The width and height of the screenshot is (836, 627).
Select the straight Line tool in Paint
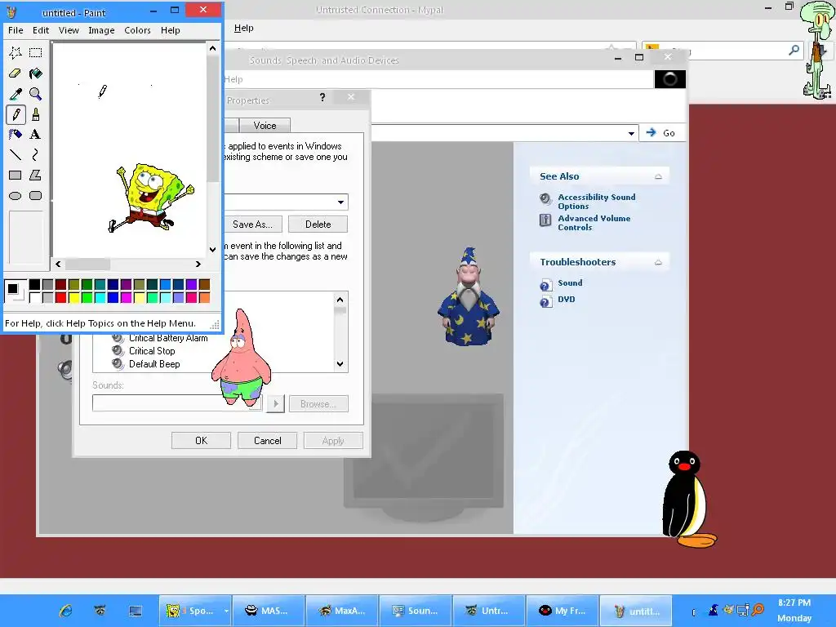point(16,154)
